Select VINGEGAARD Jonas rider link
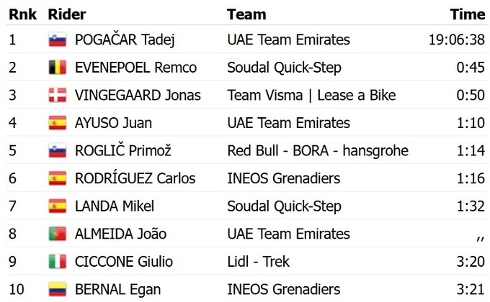 point(138,95)
